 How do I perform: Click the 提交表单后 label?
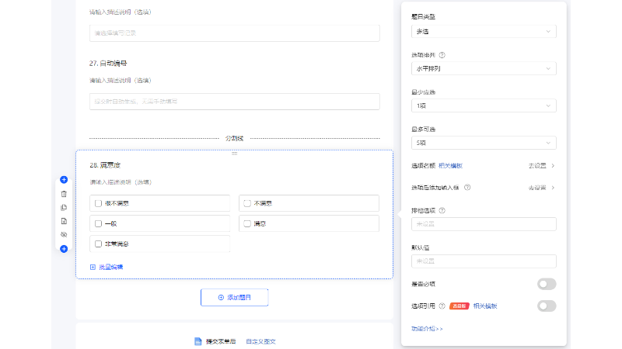pyautogui.click(x=221, y=341)
